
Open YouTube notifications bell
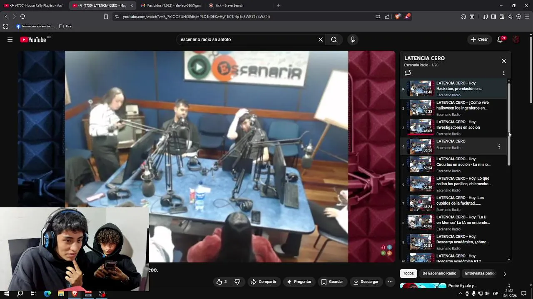tap(501, 39)
